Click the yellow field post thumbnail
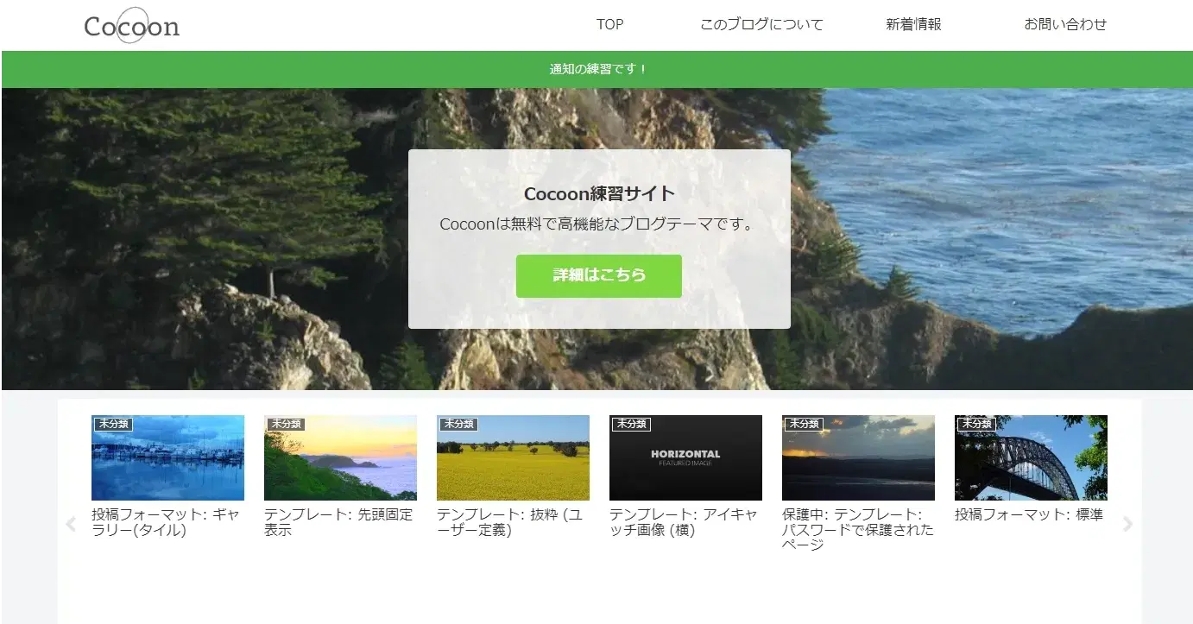The height and width of the screenshot is (624, 1193). pos(513,457)
